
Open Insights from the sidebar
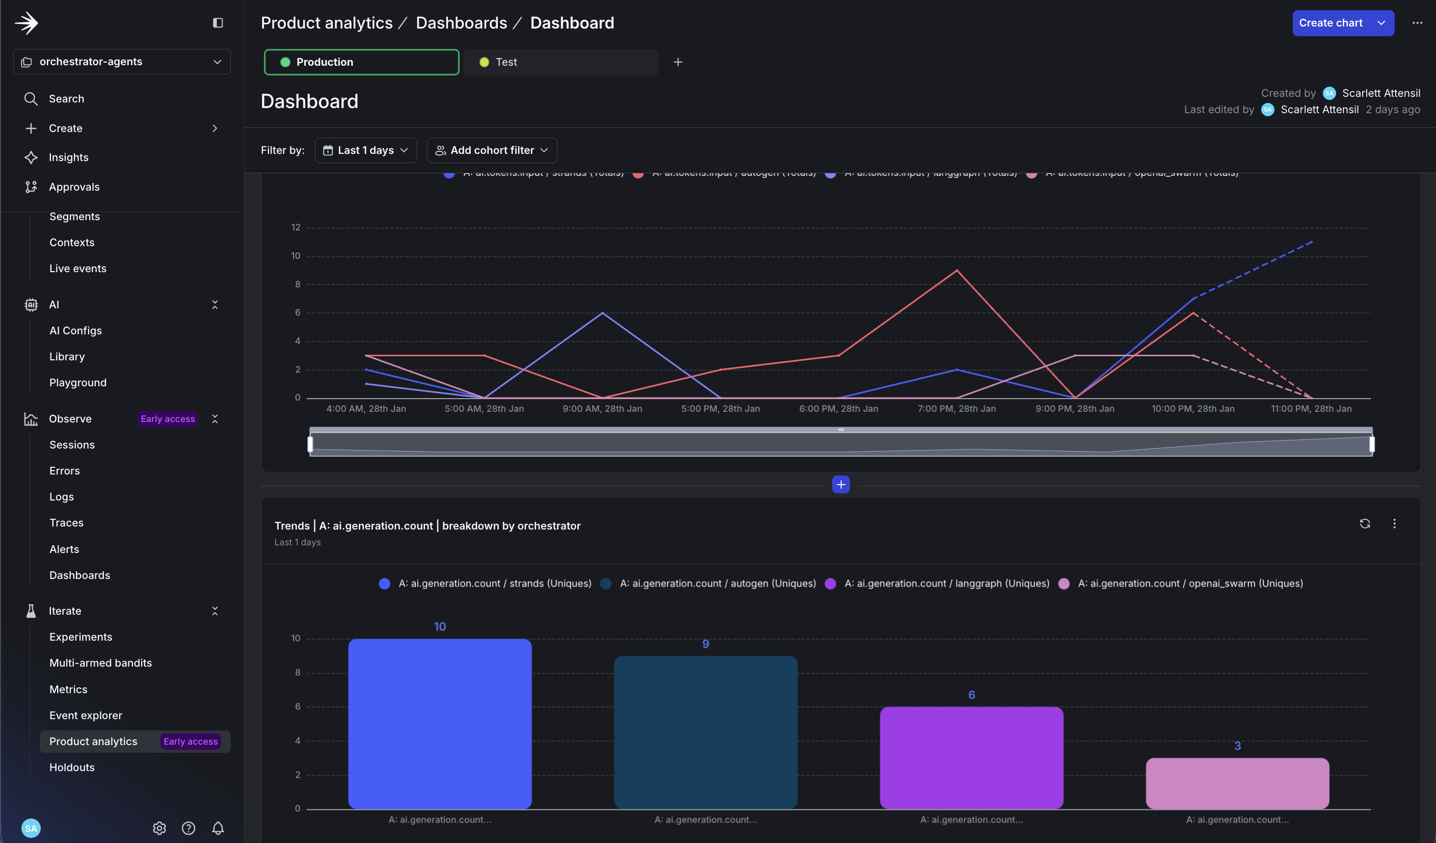[68, 157]
